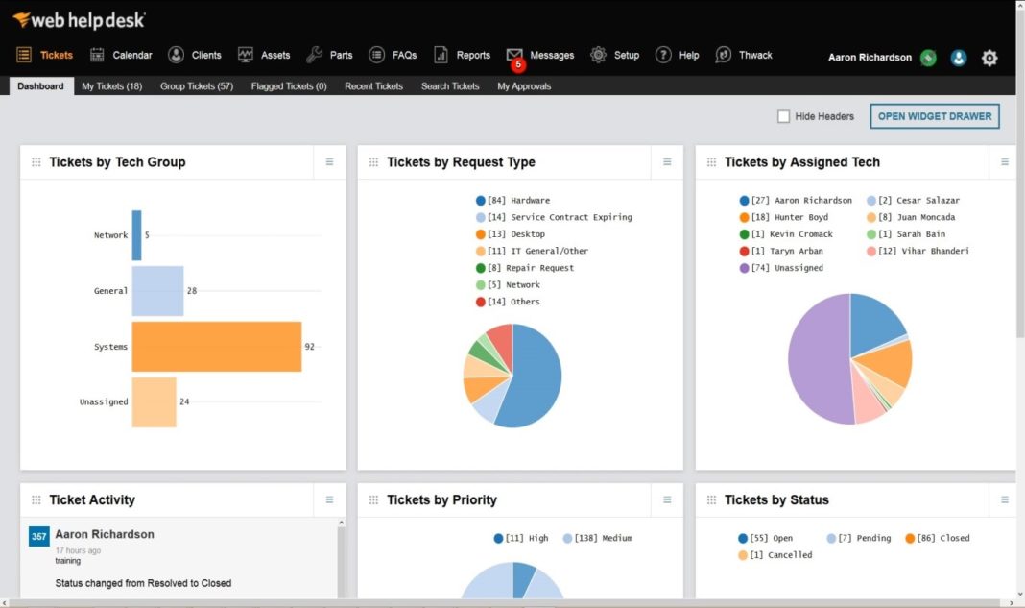Viewport: 1025px width, 608px height.
Task: Click the Ticket Activity scrollbar
Action: [x=342, y=557]
